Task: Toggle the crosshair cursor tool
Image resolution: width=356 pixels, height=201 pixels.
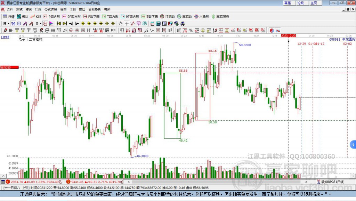Action: tap(127, 24)
